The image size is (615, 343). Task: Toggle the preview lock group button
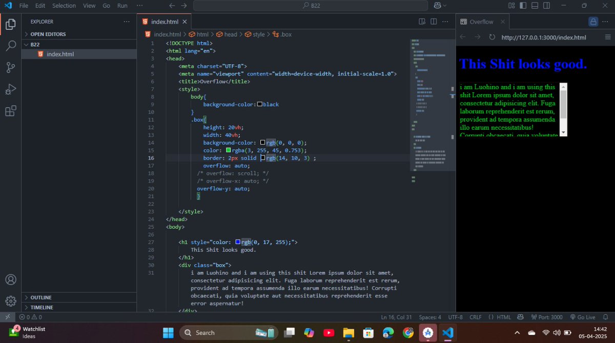pos(593,22)
